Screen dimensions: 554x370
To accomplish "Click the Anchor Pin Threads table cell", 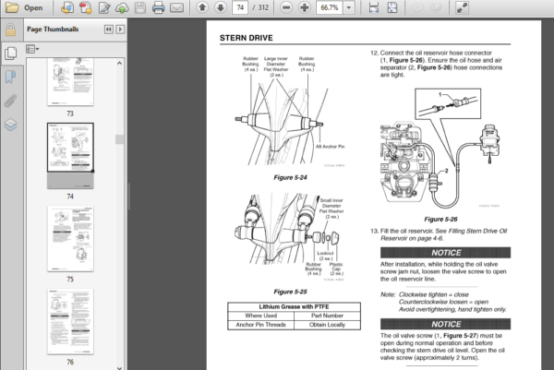I will tap(260, 325).
